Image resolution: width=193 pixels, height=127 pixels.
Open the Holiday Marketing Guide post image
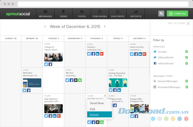[118, 83]
